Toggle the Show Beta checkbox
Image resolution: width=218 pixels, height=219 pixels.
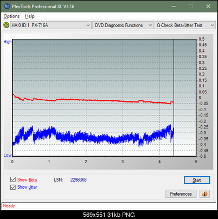[x=13, y=179]
